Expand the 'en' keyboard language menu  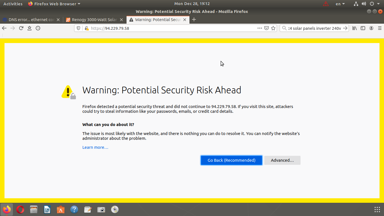click(x=340, y=4)
